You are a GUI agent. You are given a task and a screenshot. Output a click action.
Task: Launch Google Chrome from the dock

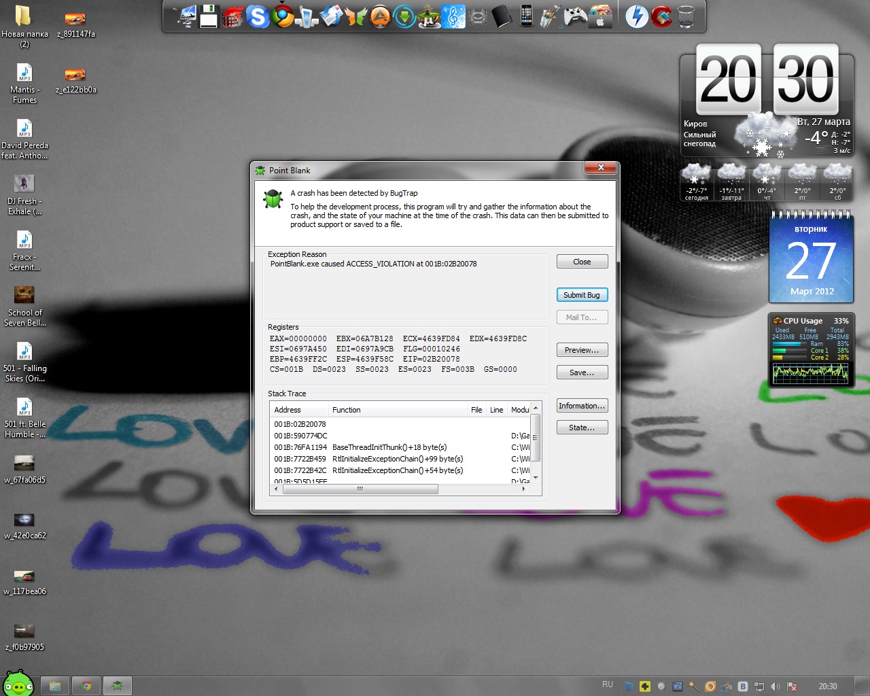pyautogui.click(x=283, y=16)
